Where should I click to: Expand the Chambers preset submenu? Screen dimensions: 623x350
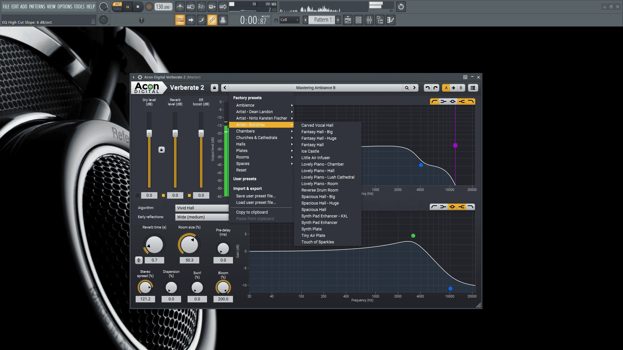pos(261,131)
